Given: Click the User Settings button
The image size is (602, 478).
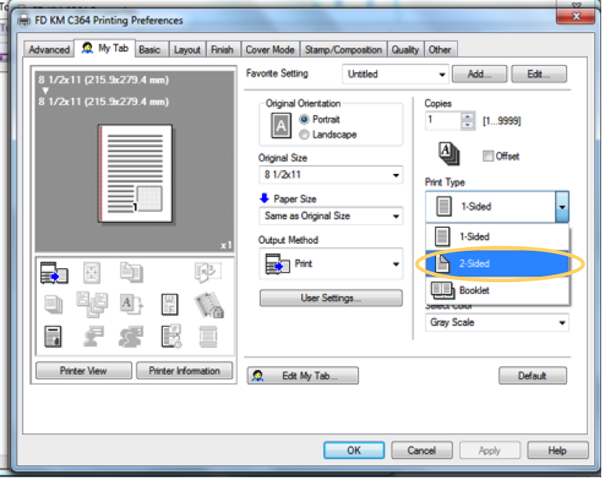Looking at the screenshot, I should [x=330, y=298].
